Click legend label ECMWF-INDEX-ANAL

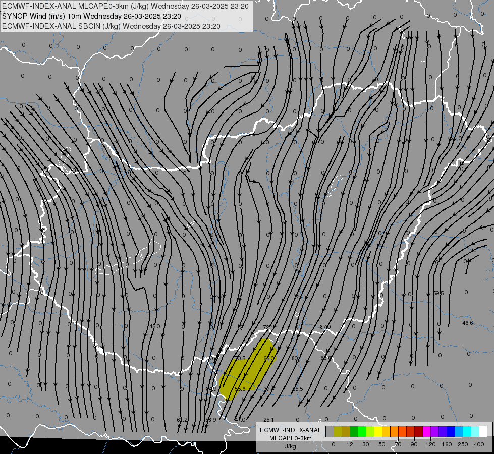290,430
